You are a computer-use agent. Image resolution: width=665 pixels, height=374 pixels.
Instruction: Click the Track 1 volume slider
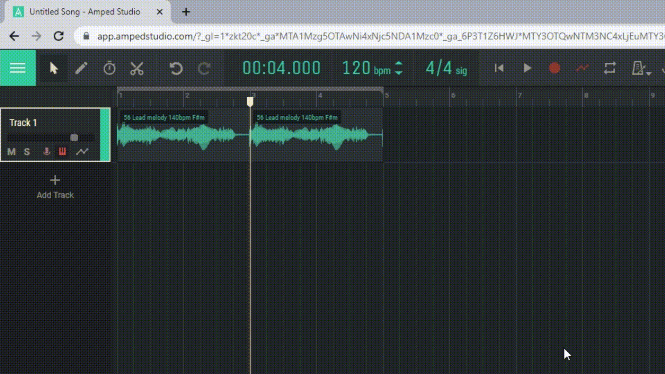[74, 138]
